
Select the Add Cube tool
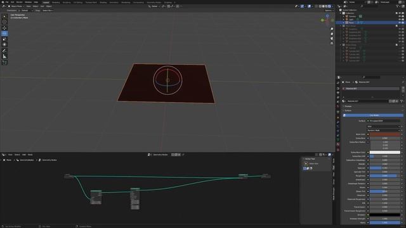(x=4, y=62)
